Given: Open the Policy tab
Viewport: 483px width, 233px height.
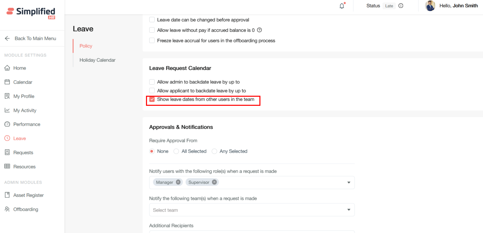Looking at the screenshot, I should pos(86,46).
